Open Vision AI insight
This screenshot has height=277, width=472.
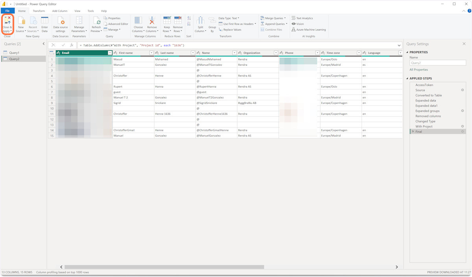tap(297, 24)
